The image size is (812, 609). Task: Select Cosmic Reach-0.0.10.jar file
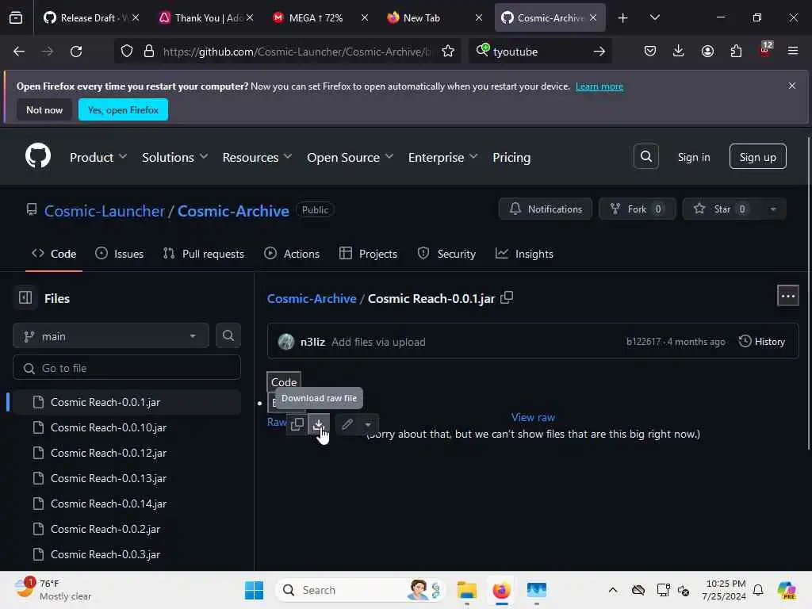127,427
